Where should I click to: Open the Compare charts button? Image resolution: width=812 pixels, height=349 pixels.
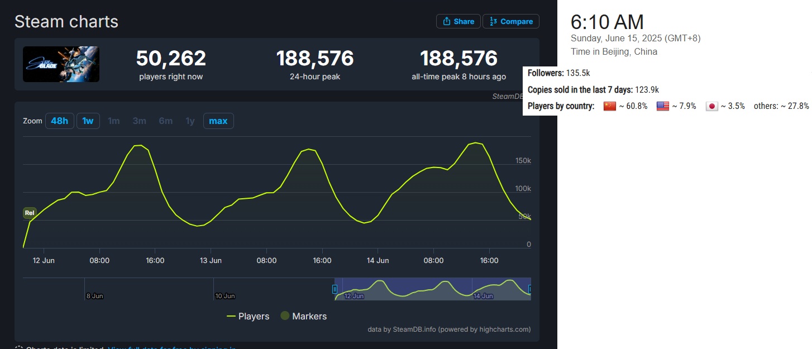click(x=511, y=21)
